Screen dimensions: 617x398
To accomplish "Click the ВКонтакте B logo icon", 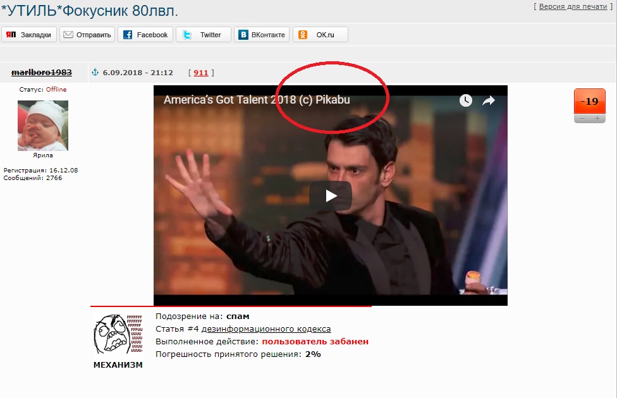I will (243, 35).
